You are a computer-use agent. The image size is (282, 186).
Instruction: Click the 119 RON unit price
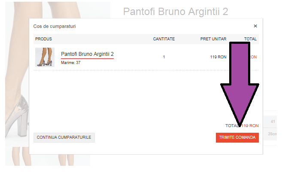[x=218, y=57]
